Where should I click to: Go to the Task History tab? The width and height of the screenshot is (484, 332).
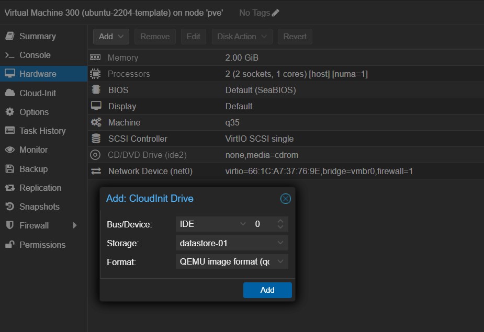tap(42, 131)
